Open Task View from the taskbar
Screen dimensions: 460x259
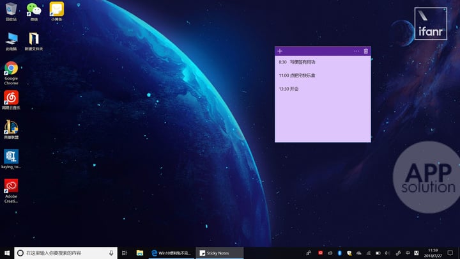tap(125, 253)
